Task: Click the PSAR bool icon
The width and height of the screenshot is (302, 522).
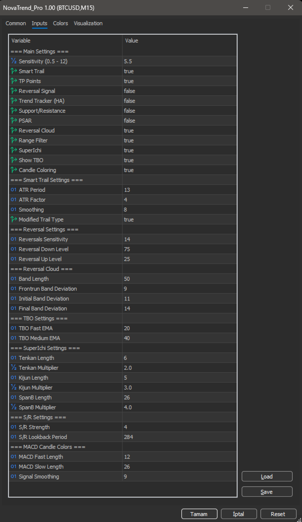Action: (14, 121)
